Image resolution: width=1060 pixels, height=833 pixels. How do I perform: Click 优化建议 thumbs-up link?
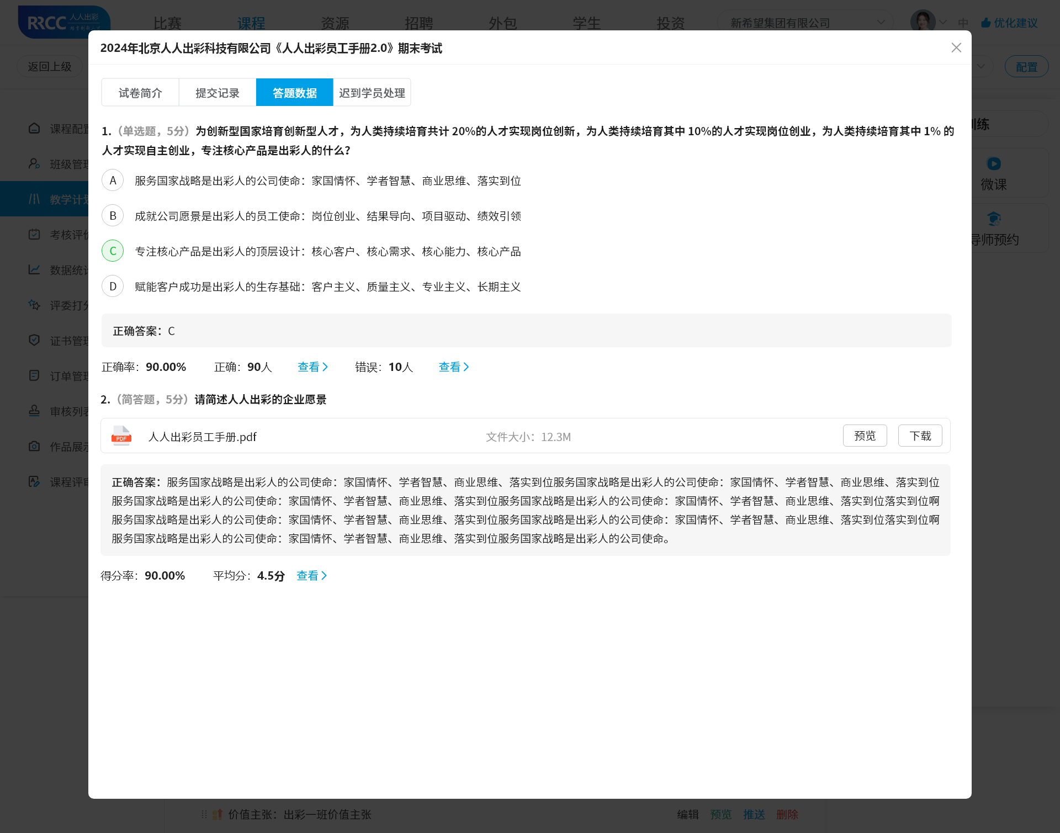[x=1009, y=23]
